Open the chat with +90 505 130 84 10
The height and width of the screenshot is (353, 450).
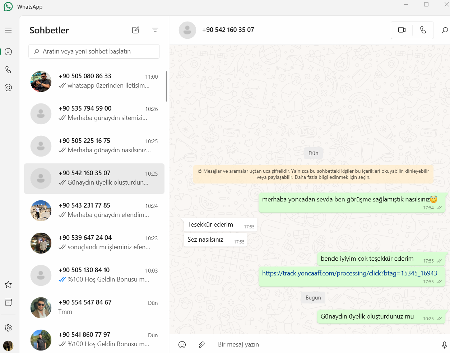click(94, 275)
